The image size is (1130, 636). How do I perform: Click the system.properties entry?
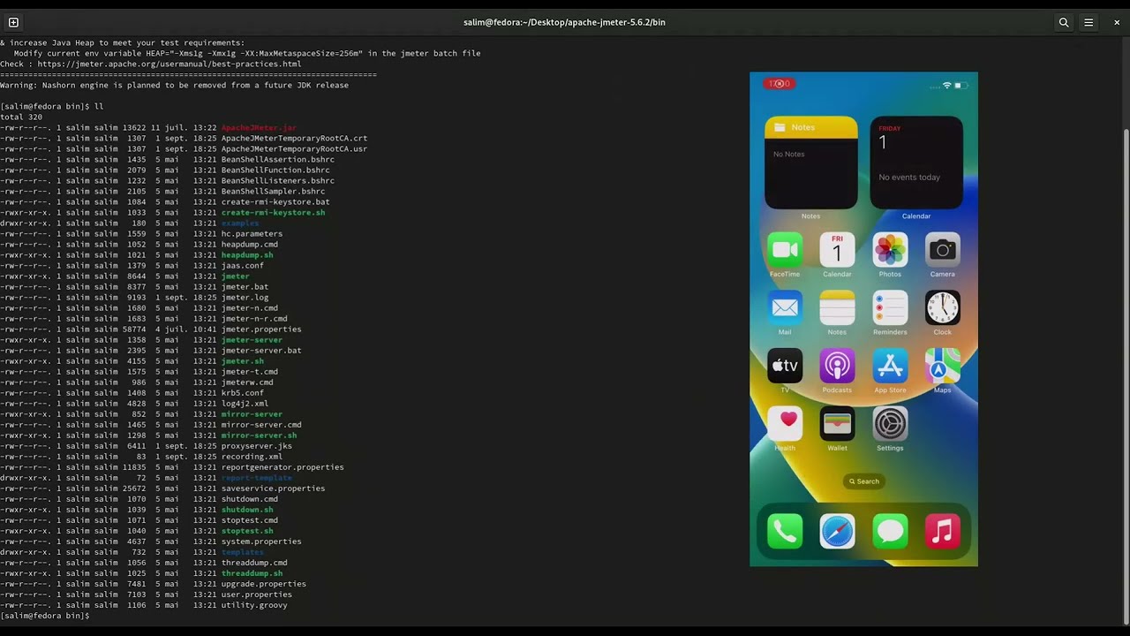[x=261, y=541]
